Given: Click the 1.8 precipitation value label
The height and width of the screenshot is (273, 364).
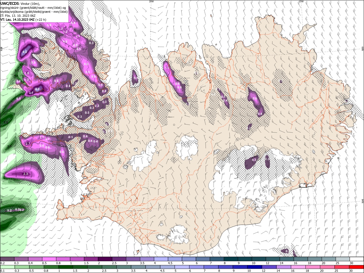Looking at the screenshot, I should 27,73.
